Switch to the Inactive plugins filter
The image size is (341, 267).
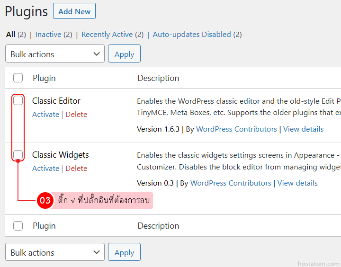coord(48,35)
